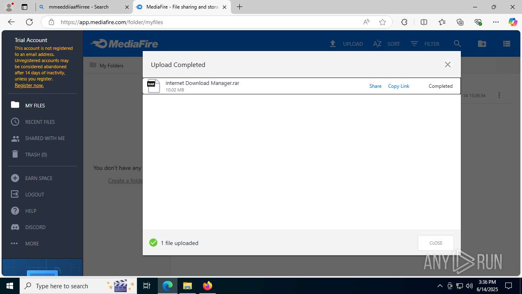The height and width of the screenshot is (294, 522).
Task: Click the taskbar search box
Action: click(x=79, y=286)
